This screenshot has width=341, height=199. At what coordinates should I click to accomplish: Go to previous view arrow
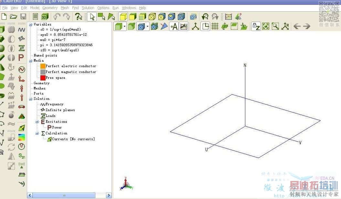pyautogui.click(x=297, y=26)
